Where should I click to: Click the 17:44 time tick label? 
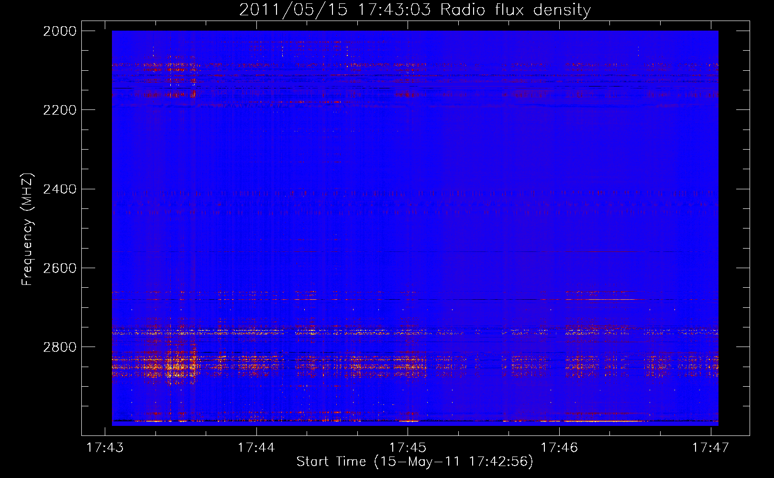point(256,447)
